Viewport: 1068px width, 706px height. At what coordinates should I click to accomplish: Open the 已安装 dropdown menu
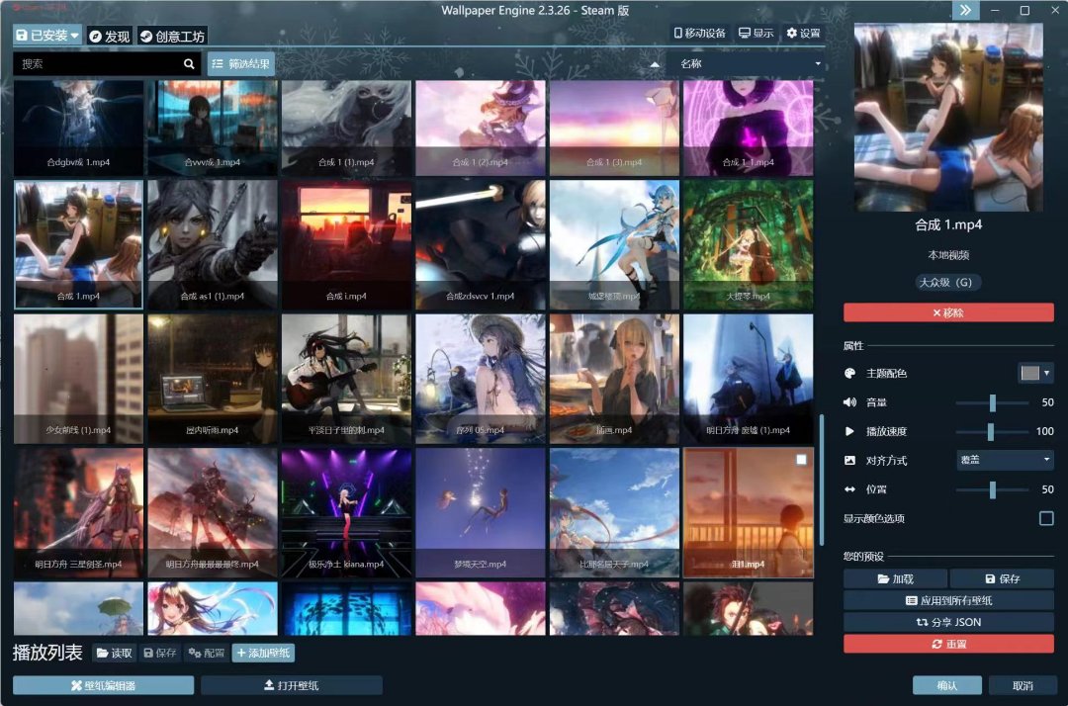[x=47, y=36]
